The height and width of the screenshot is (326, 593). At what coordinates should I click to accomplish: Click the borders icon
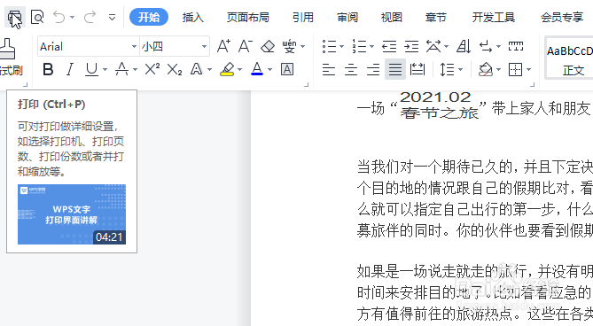516,69
